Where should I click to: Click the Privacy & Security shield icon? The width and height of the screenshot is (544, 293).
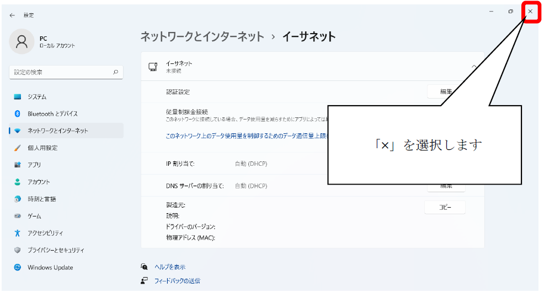(x=18, y=251)
